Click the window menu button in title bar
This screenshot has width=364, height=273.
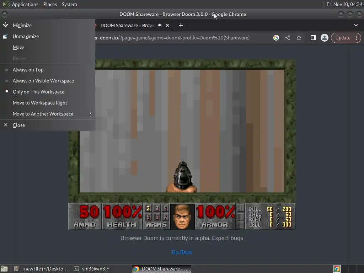[4, 14]
